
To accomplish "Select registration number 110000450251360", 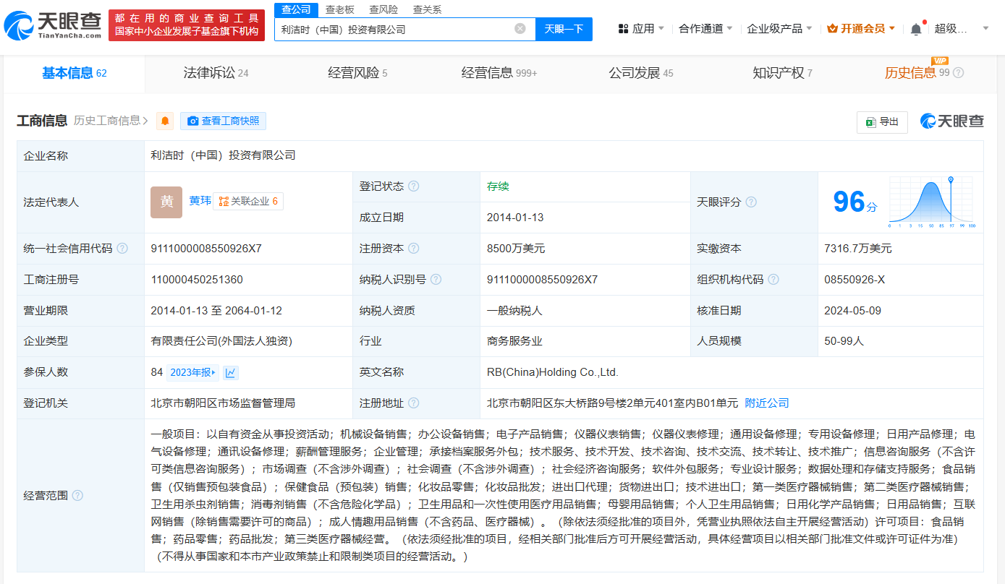I will click(197, 280).
